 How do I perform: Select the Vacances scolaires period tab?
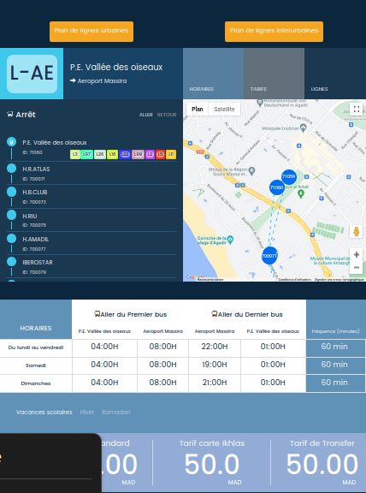44,412
